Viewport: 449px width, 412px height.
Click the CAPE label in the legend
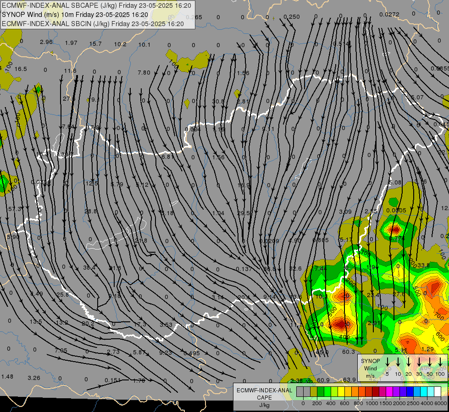(x=264, y=397)
